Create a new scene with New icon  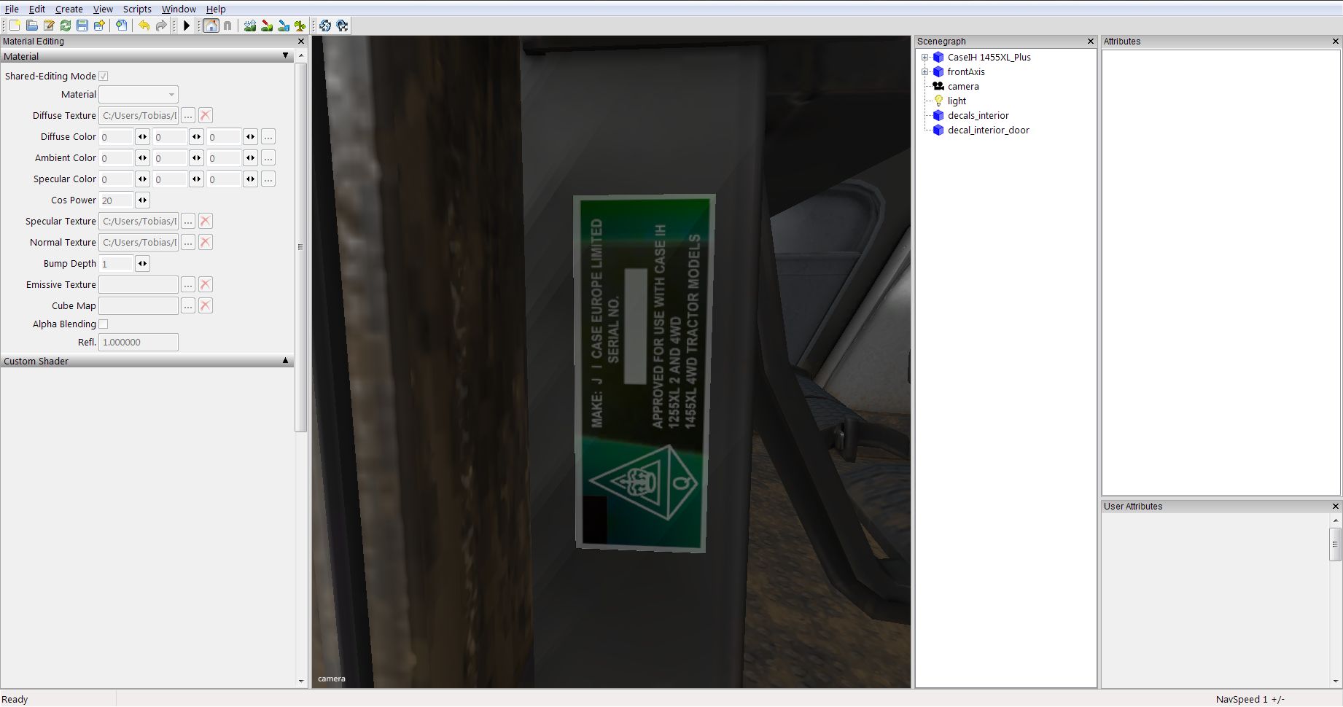[x=15, y=26]
